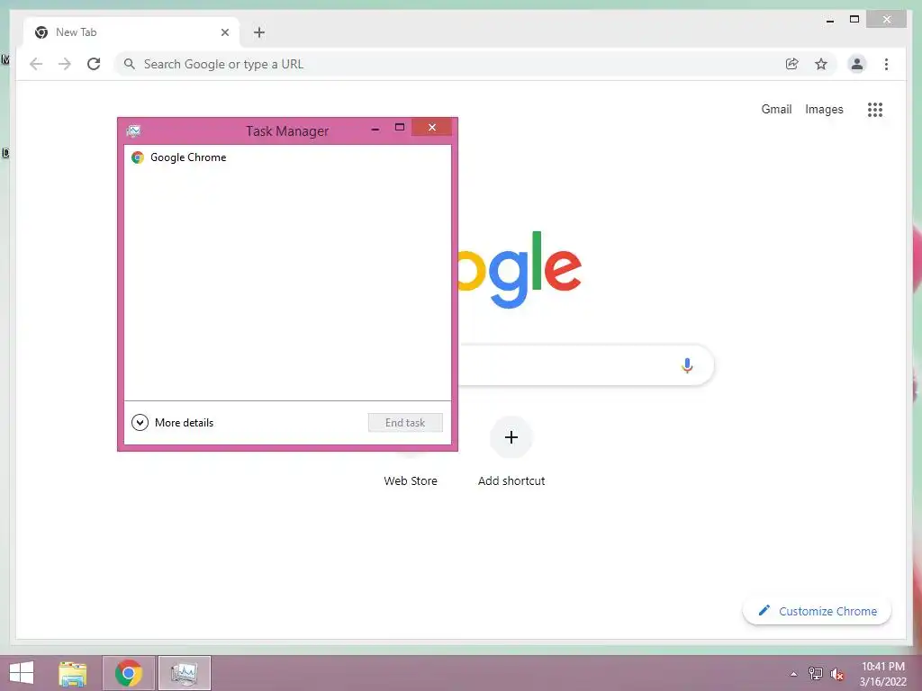Bookmark this tab with the star icon
The width and height of the screenshot is (922, 691).
(821, 64)
